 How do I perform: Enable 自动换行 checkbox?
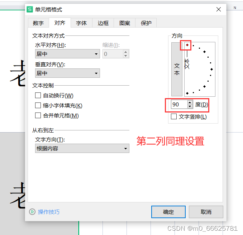pyautogui.click(x=38, y=95)
